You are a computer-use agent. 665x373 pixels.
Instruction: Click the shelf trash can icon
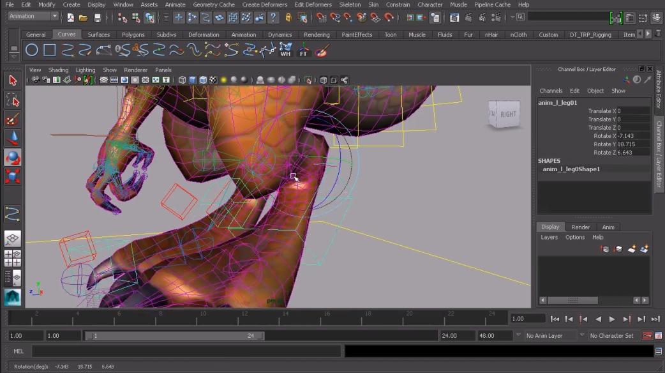point(658,33)
